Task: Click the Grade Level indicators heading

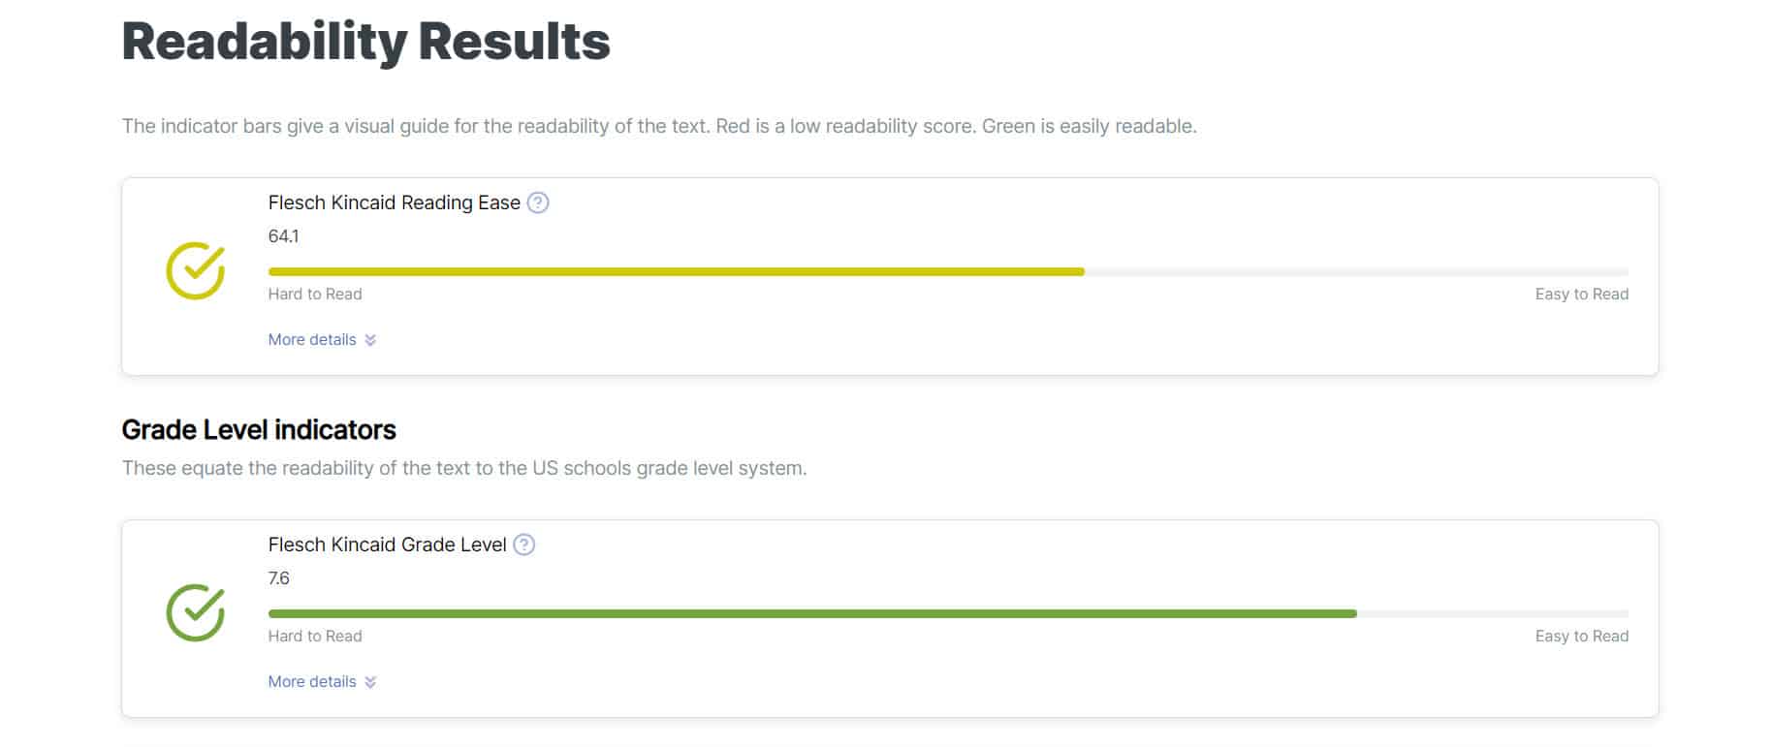Action: pos(258,430)
